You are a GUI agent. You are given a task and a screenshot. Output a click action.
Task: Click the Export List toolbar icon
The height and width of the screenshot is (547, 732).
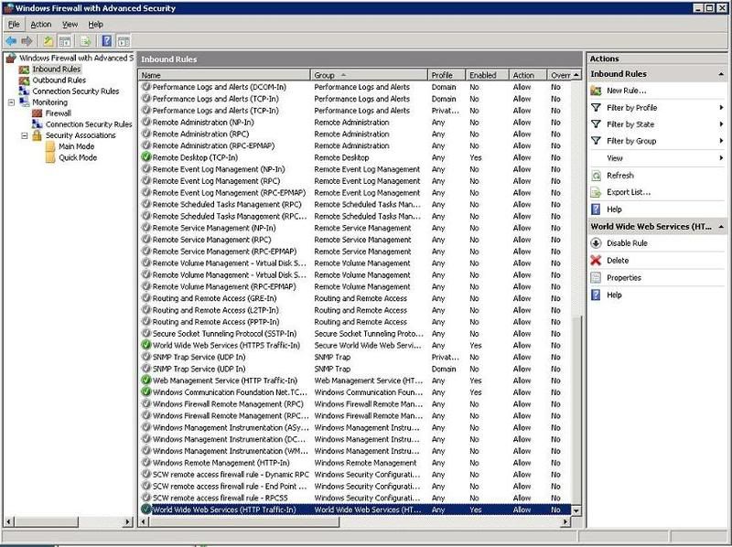pos(85,41)
